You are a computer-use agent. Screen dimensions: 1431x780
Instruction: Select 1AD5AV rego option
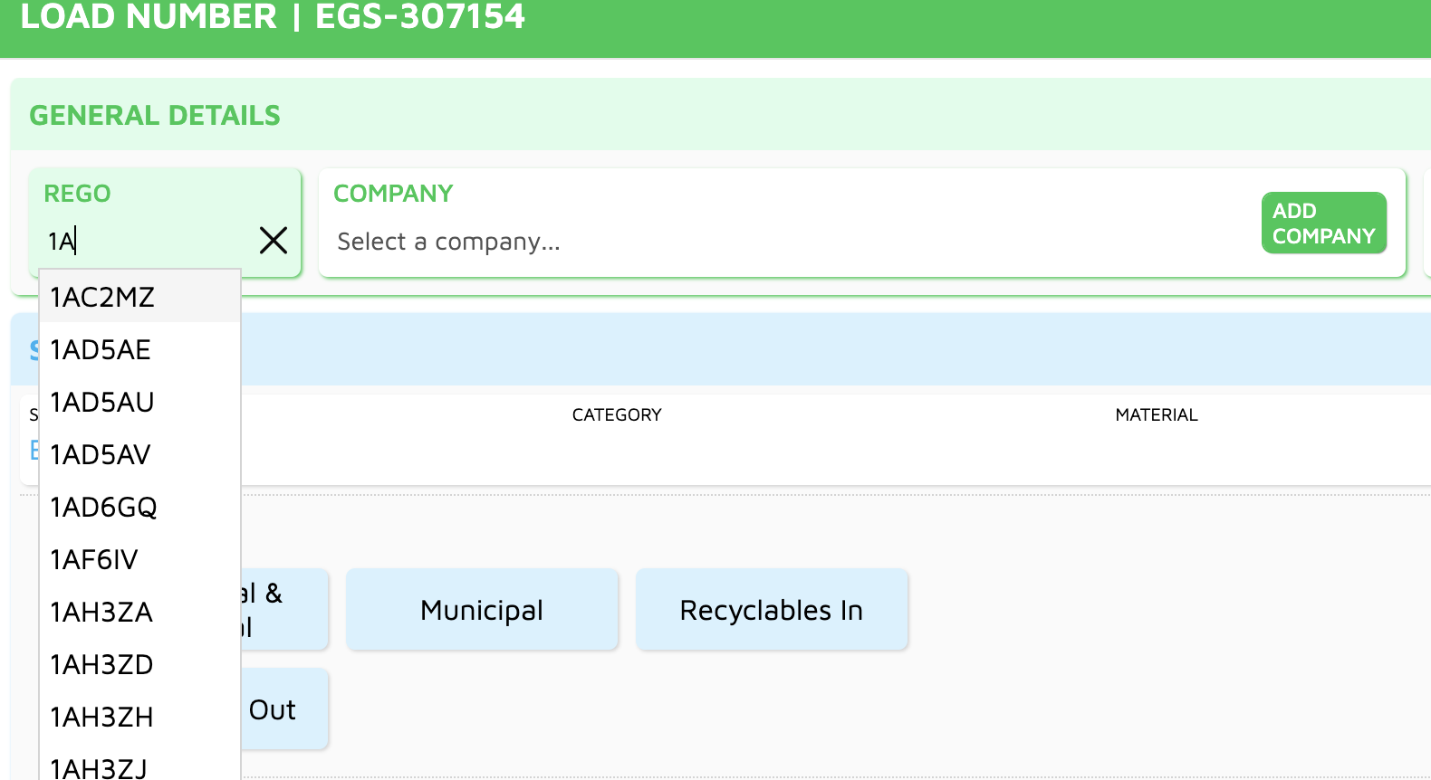coord(101,455)
